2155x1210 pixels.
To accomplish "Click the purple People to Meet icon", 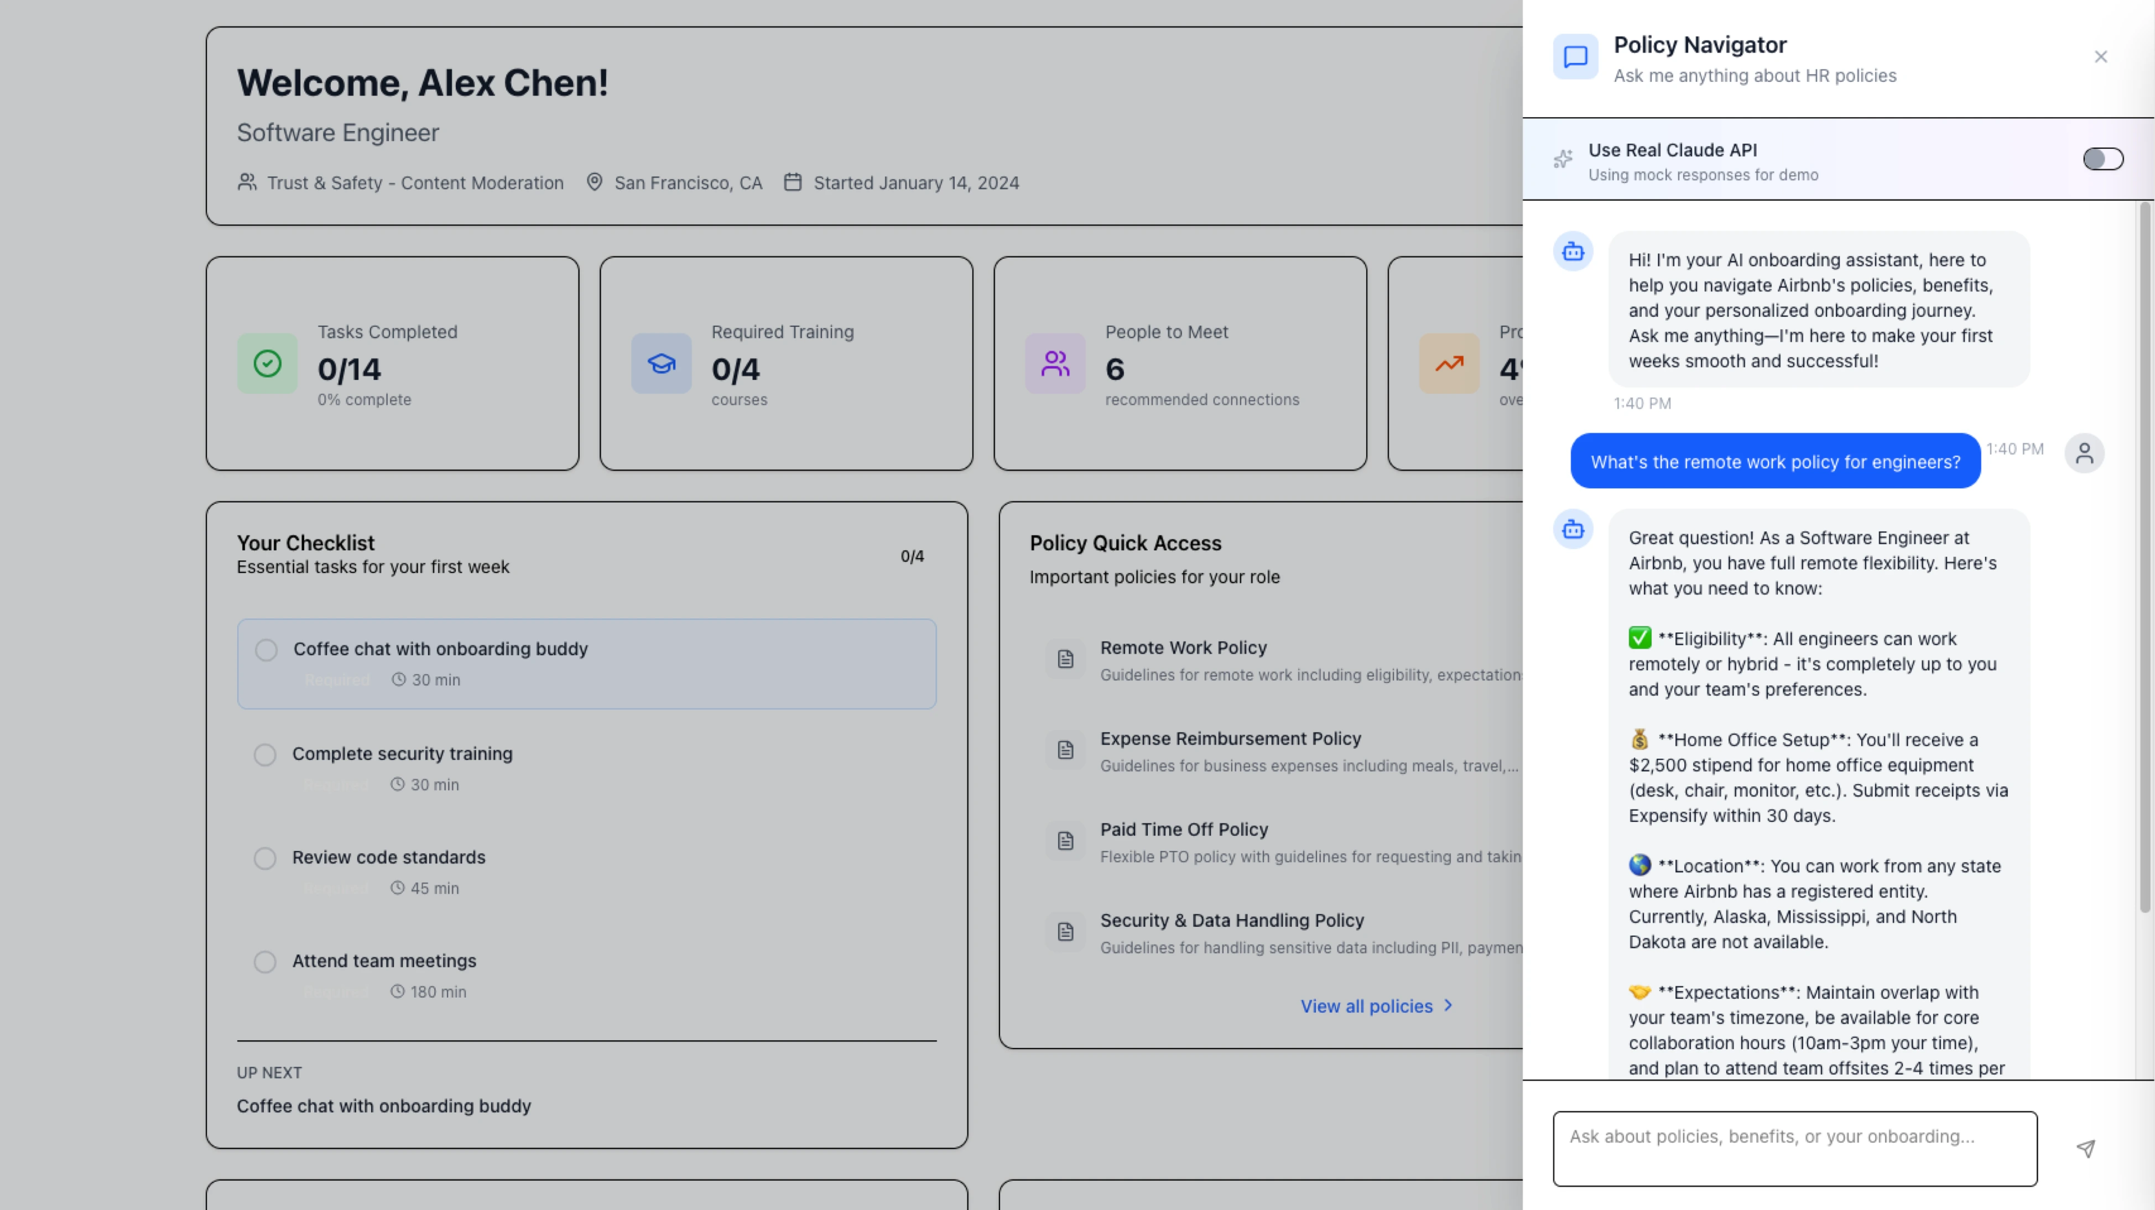I will click(1055, 364).
